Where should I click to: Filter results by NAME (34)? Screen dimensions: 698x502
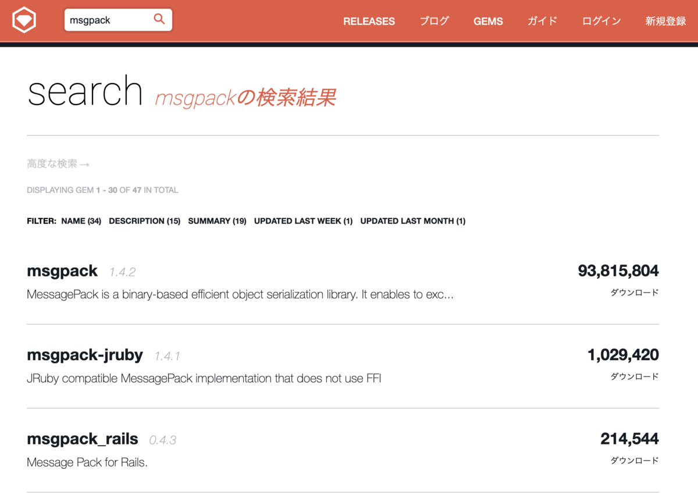tap(81, 221)
